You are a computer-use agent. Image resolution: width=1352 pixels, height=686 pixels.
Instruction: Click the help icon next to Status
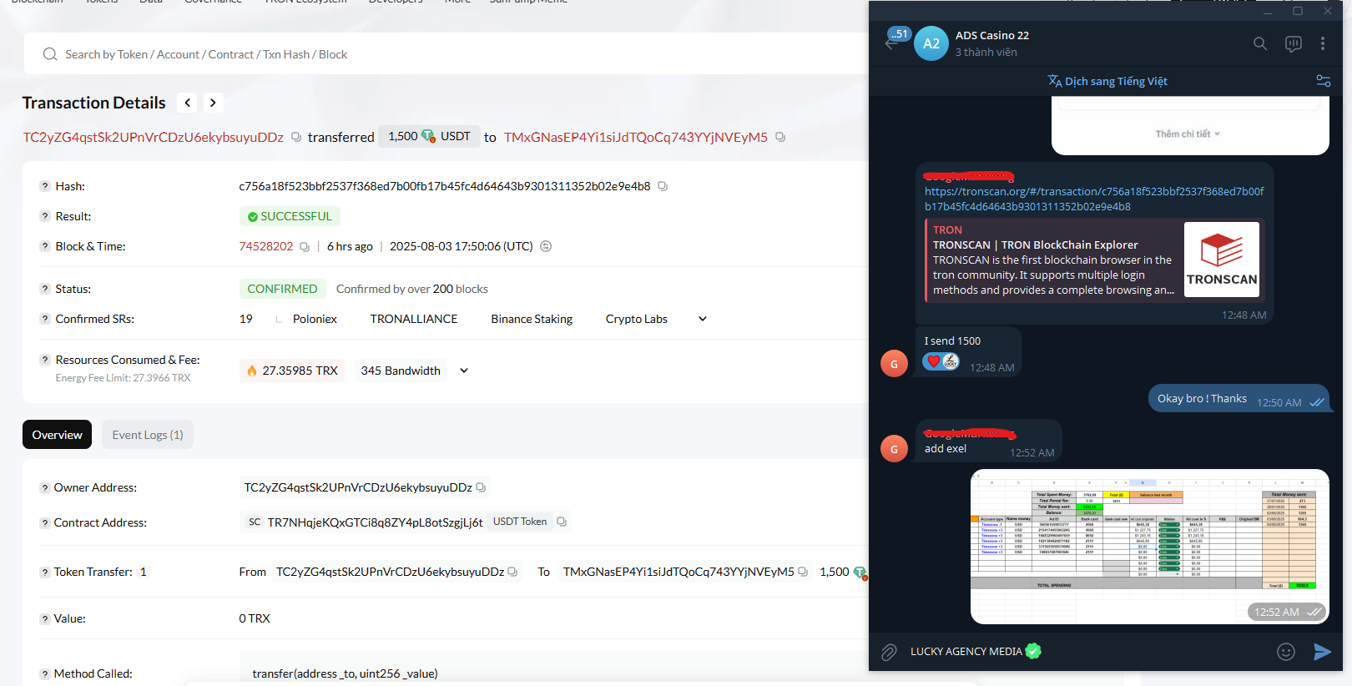click(x=45, y=289)
